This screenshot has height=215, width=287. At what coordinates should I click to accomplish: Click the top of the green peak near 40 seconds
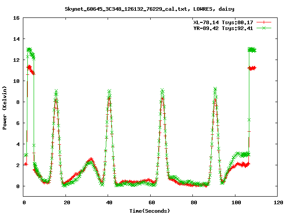[x=109, y=91]
